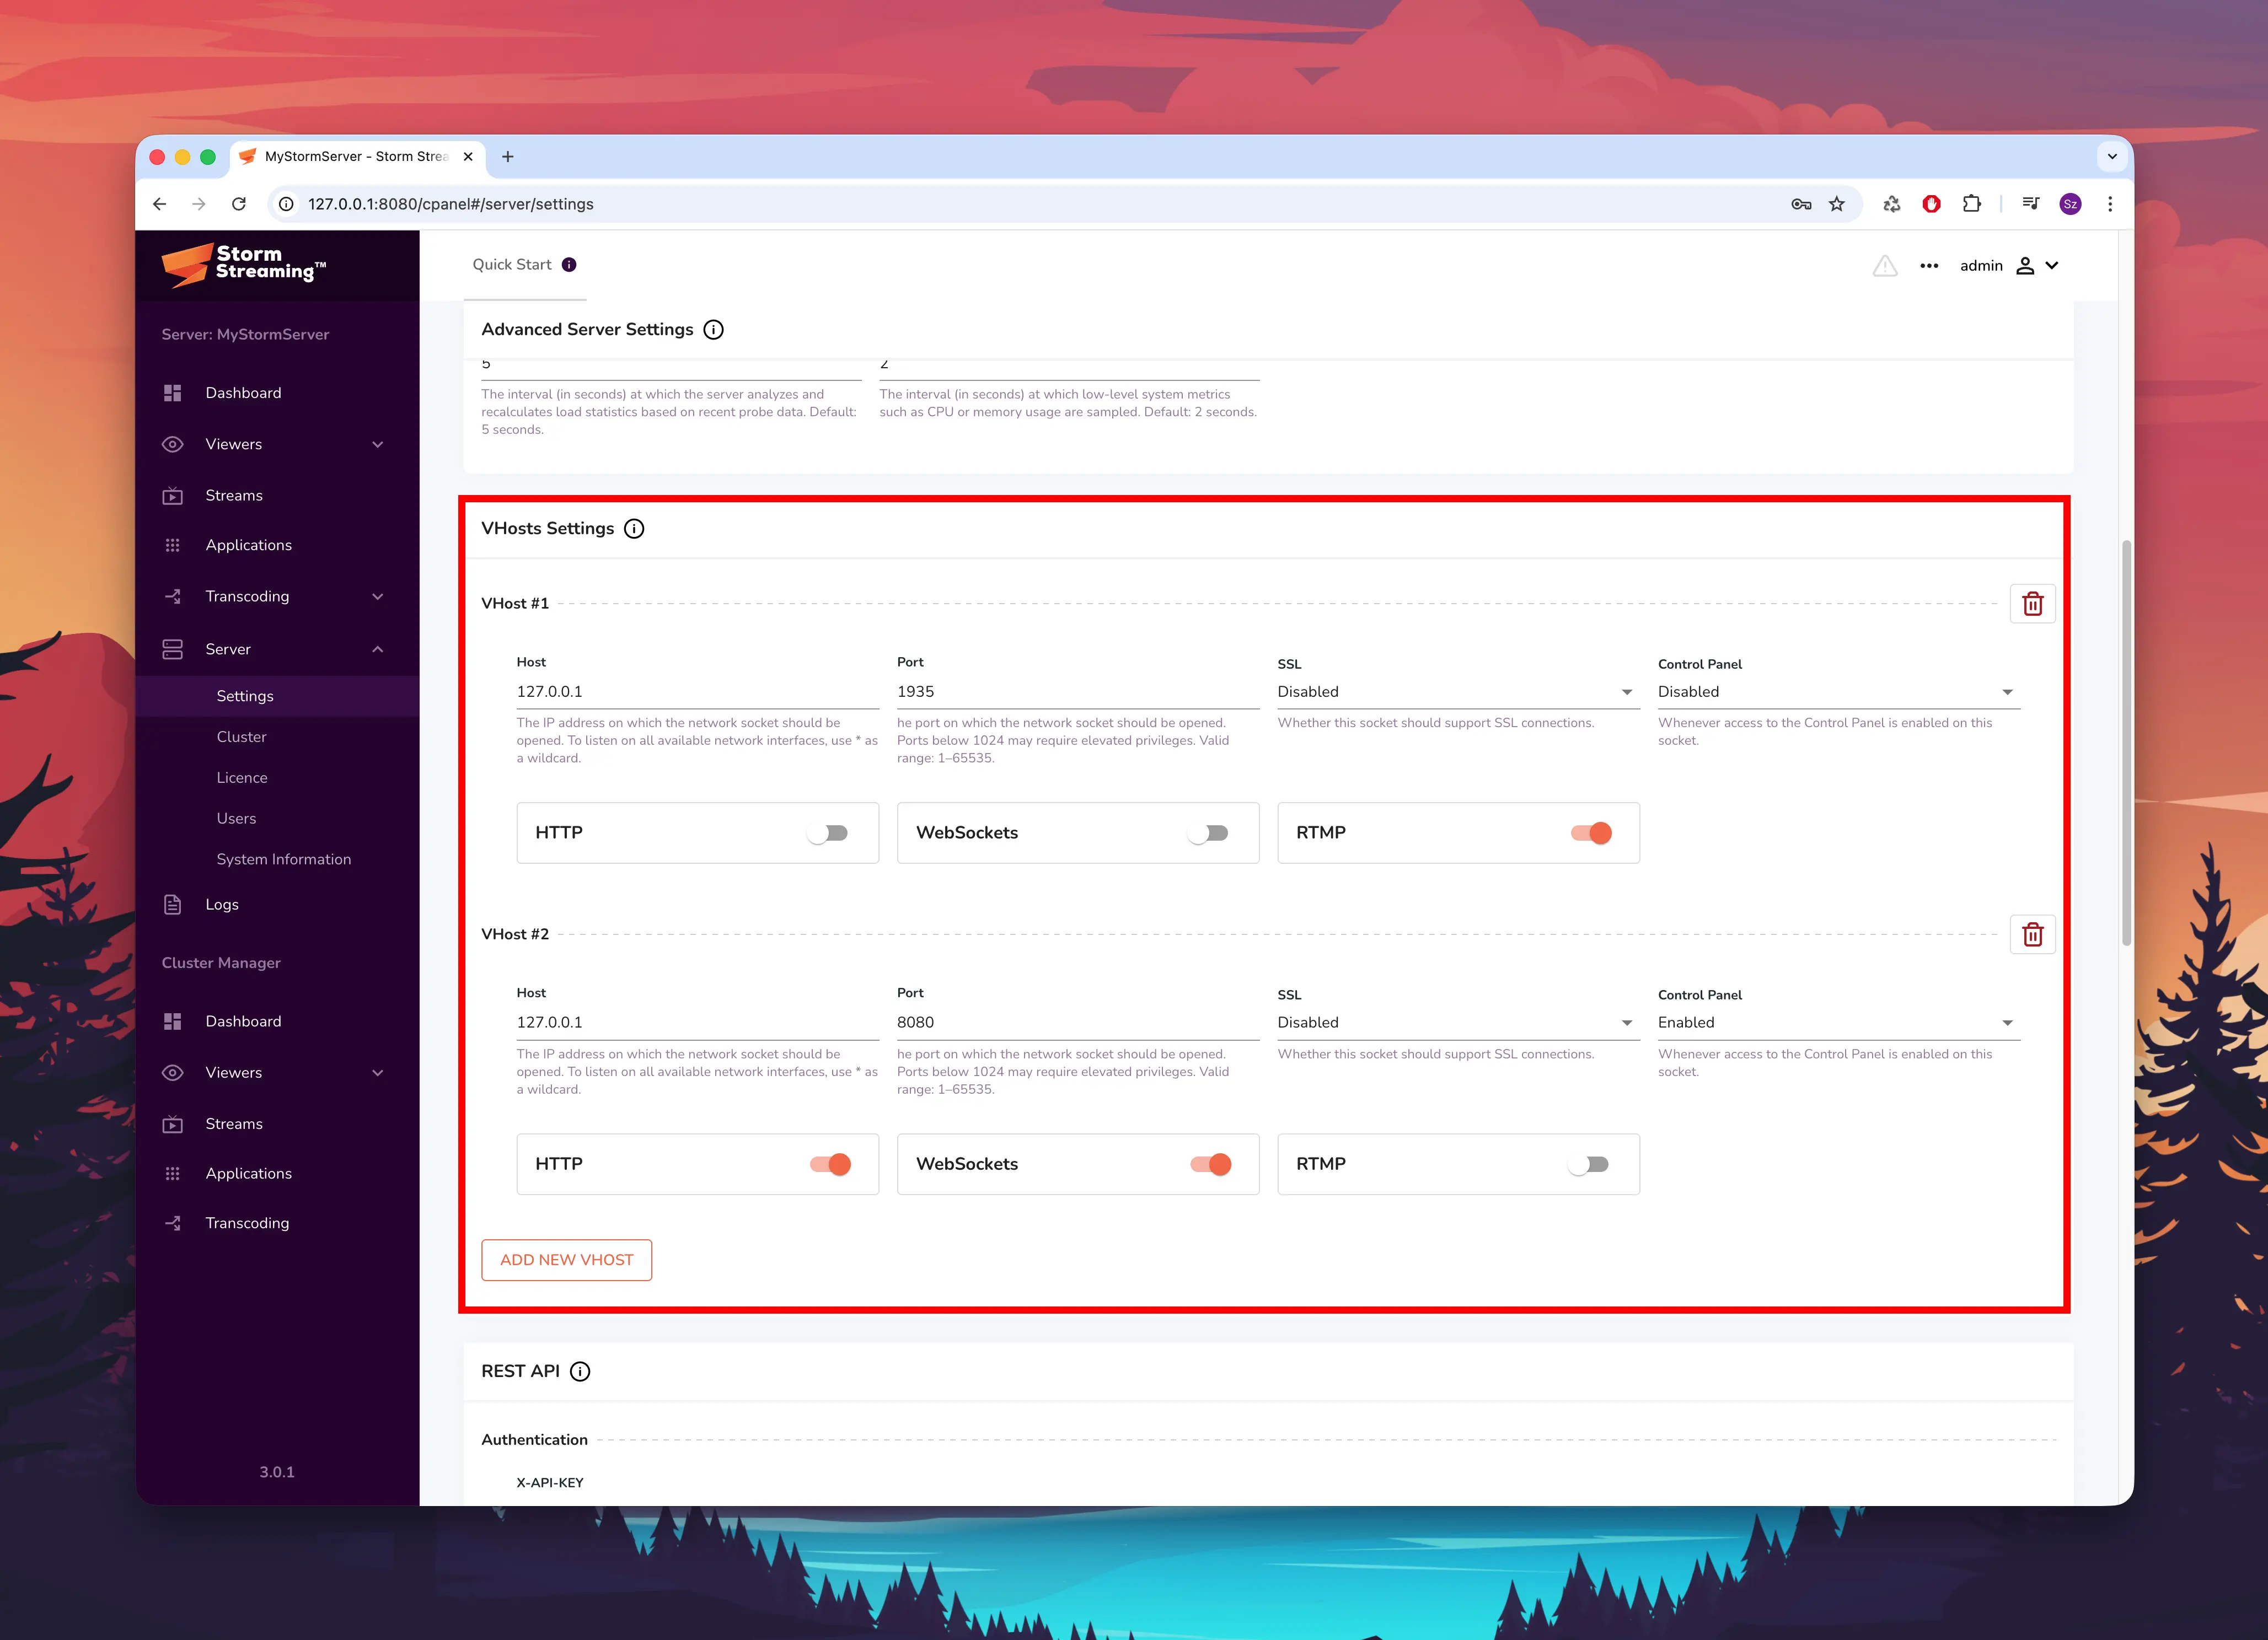Open Cluster under Server menu
The image size is (2268, 1640).
click(241, 737)
